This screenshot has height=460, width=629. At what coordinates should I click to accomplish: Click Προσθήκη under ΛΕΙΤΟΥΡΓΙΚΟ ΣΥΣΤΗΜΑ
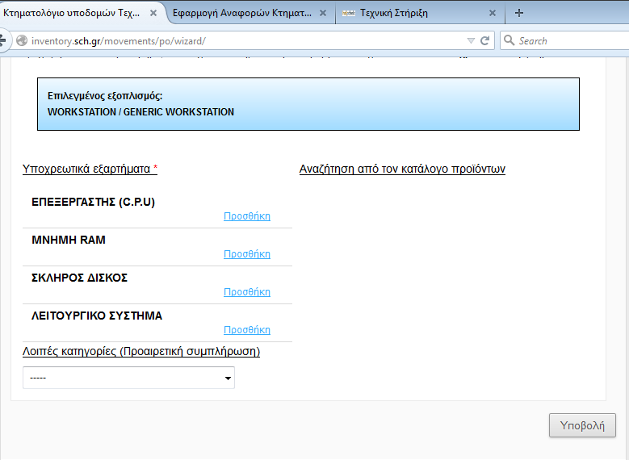pos(247,330)
